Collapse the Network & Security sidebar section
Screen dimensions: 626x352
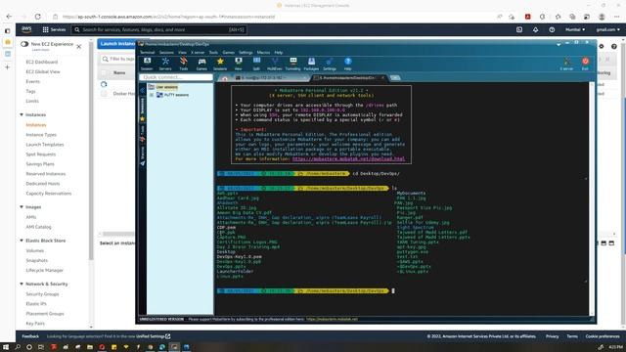(x=22, y=284)
